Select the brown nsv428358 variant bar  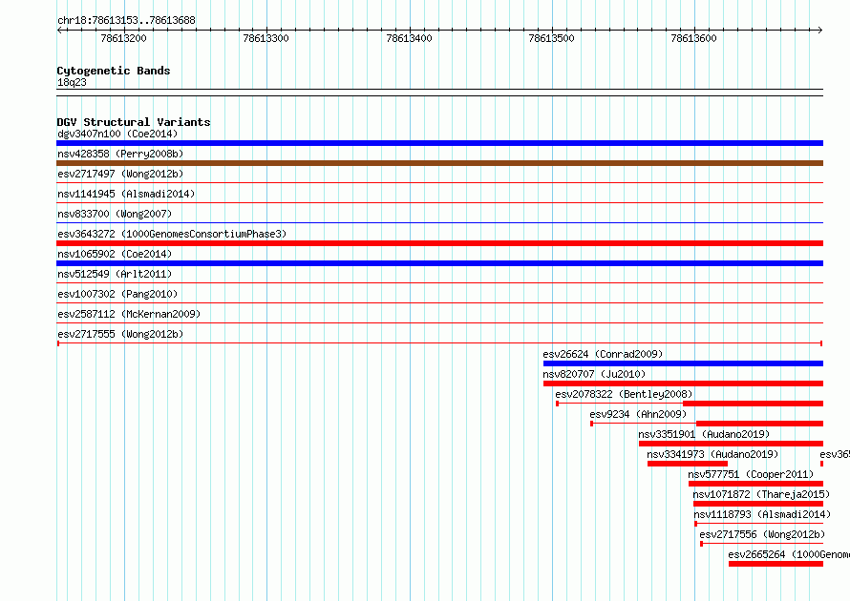click(439, 163)
